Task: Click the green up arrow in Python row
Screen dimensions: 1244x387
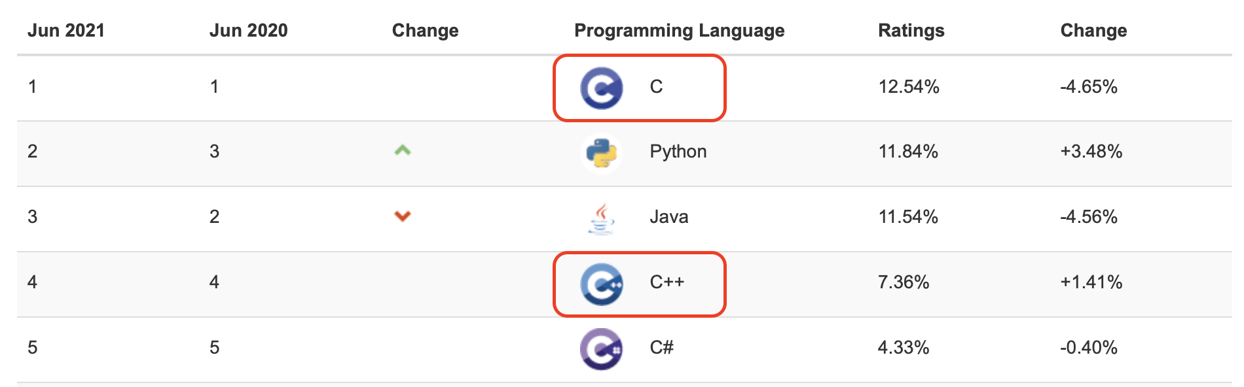Action: click(403, 150)
